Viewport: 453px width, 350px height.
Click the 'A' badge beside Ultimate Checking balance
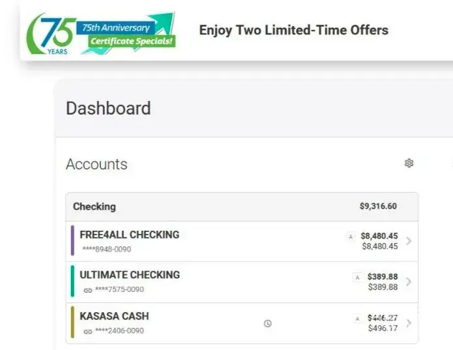(x=357, y=278)
